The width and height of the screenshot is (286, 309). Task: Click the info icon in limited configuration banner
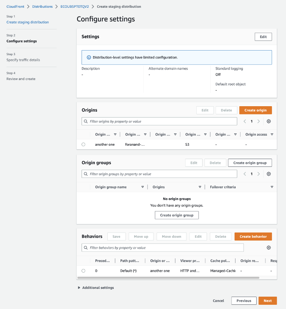tap(89, 57)
